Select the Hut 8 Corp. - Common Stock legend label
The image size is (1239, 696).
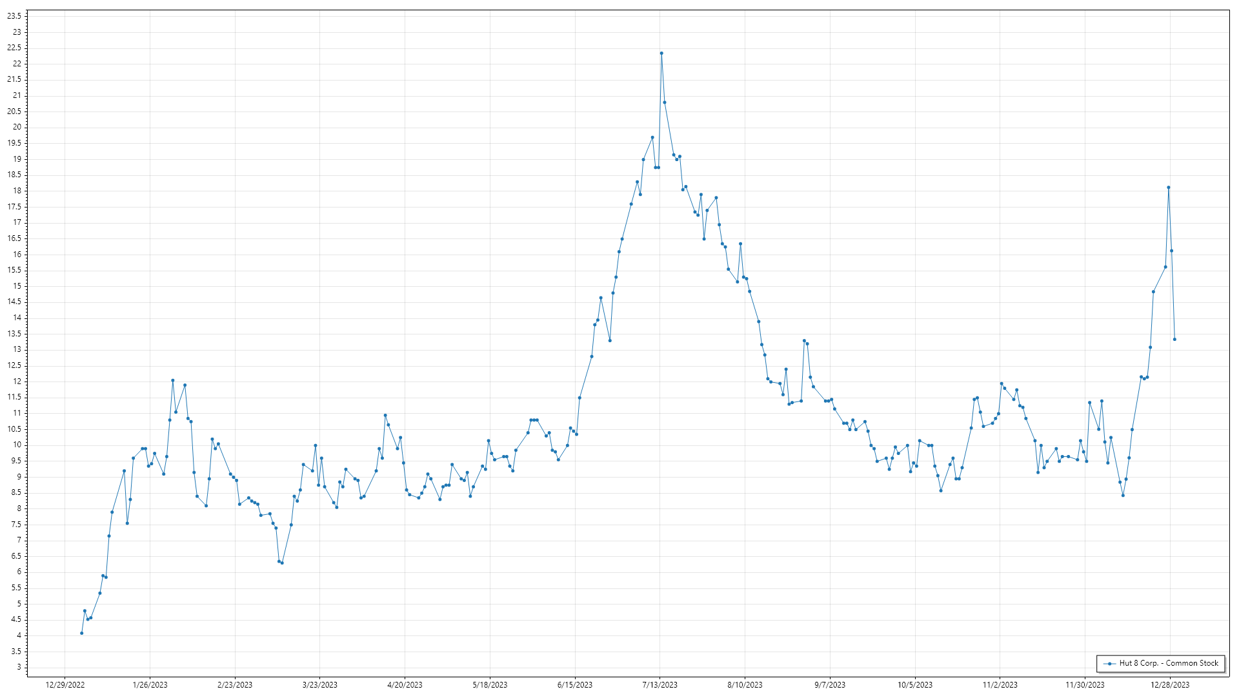pyautogui.click(x=1169, y=663)
